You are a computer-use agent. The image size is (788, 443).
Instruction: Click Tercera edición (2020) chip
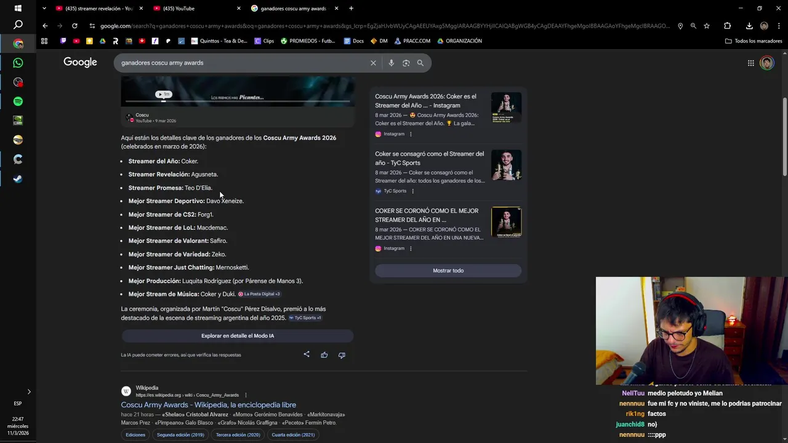tap(238, 434)
